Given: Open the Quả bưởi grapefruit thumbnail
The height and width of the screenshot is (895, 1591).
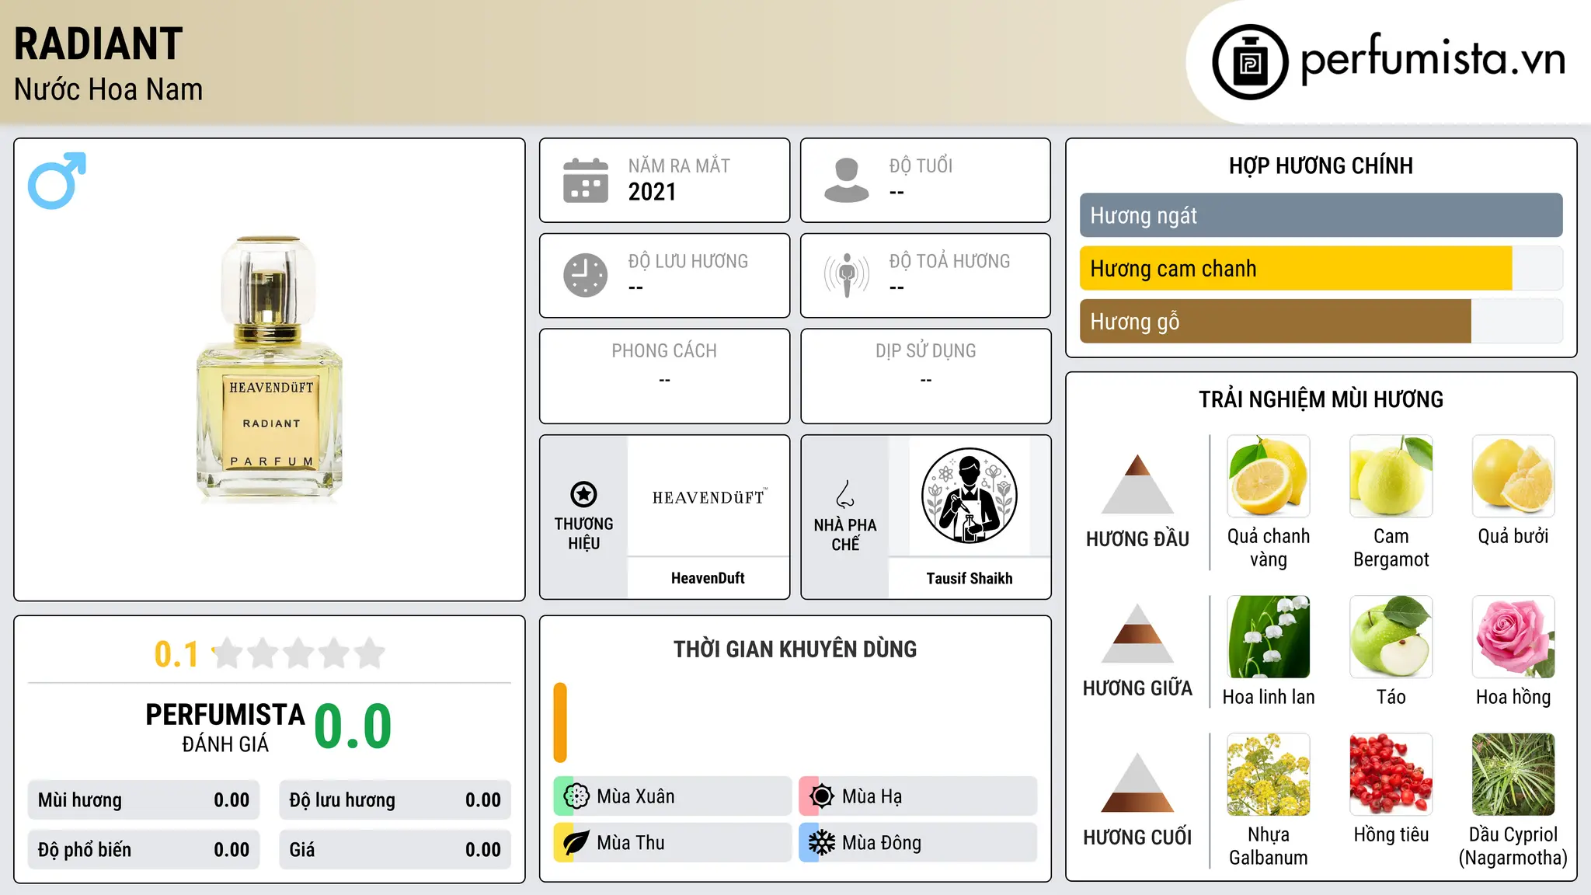Looking at the screenshot, I should (1513, 476).
